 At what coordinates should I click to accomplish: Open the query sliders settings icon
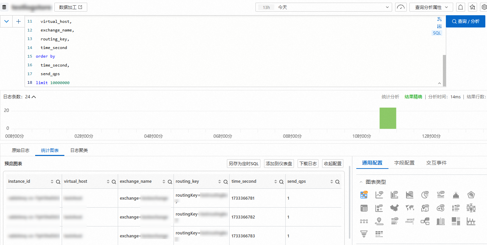pos(439,26)
